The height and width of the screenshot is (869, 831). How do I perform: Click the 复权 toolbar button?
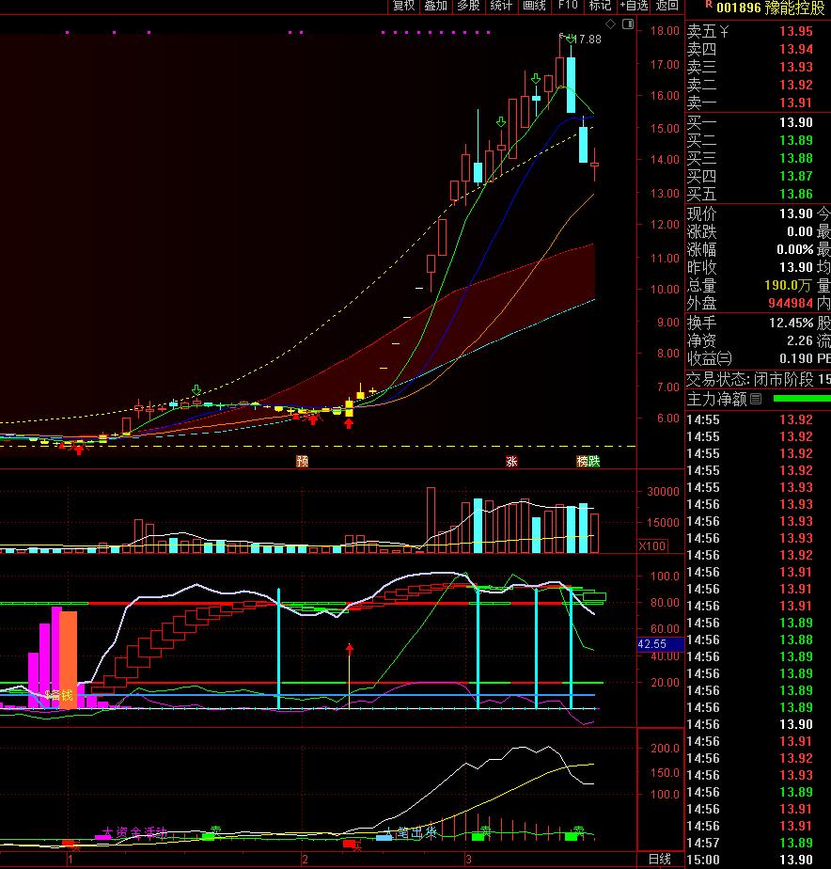pos(403,6)
